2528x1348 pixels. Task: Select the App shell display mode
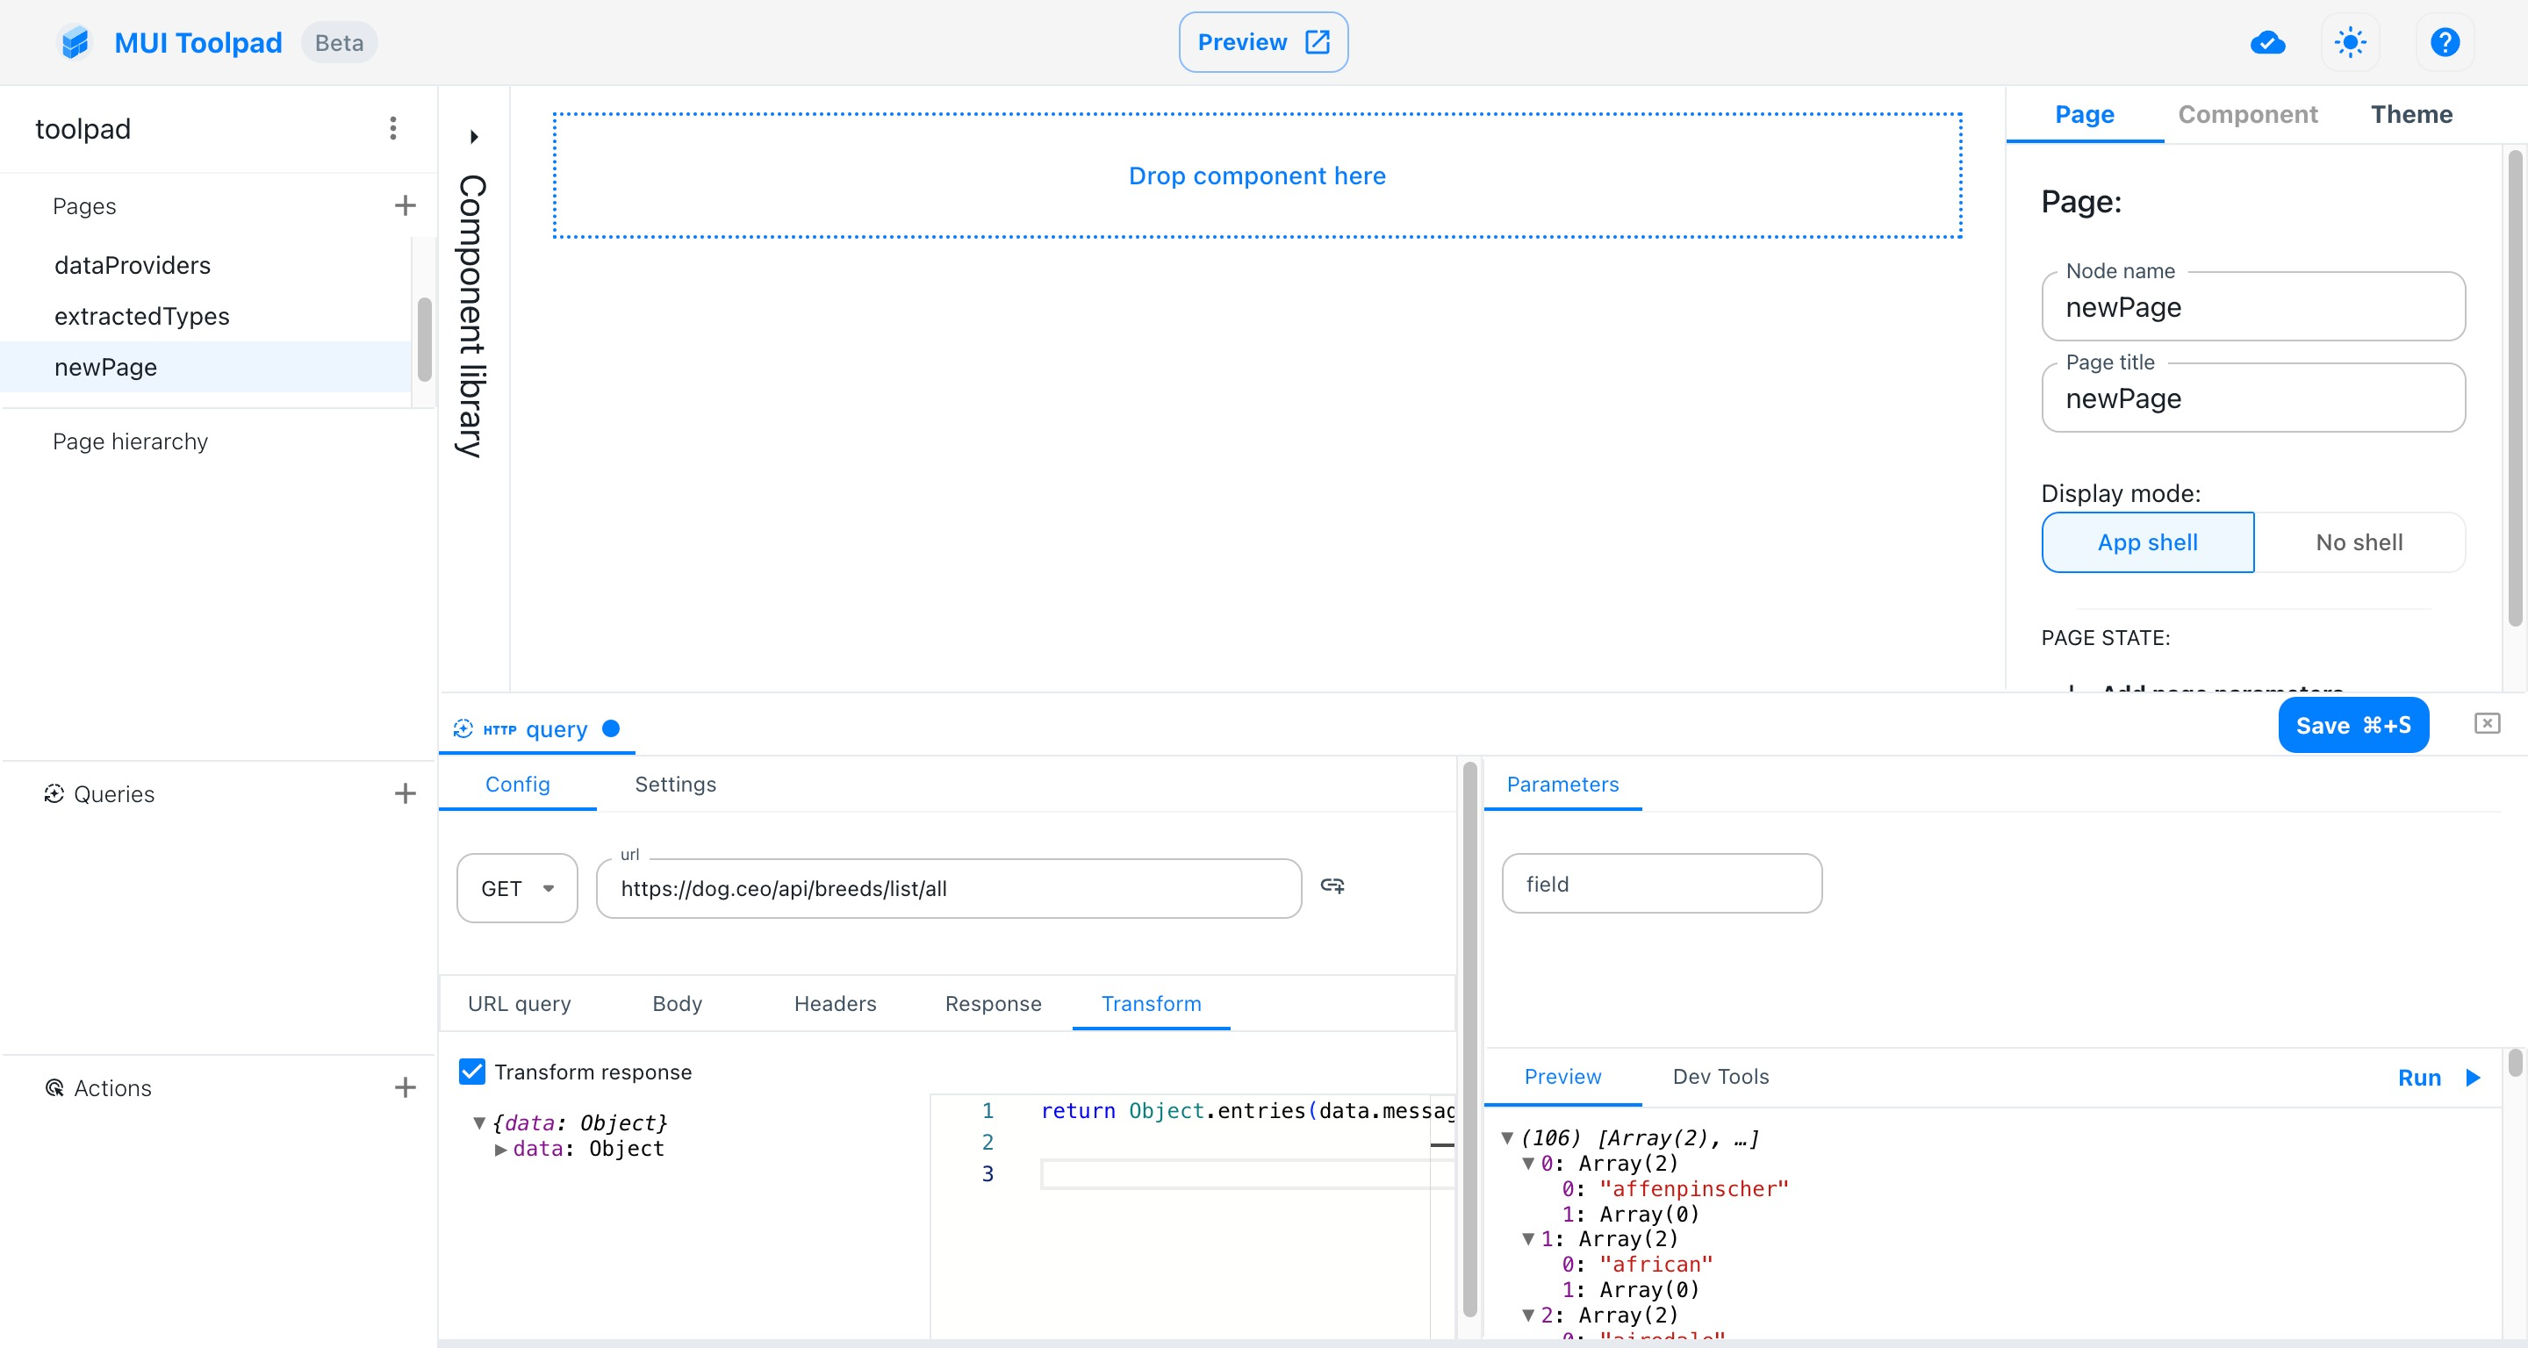tap(2146, 542)
